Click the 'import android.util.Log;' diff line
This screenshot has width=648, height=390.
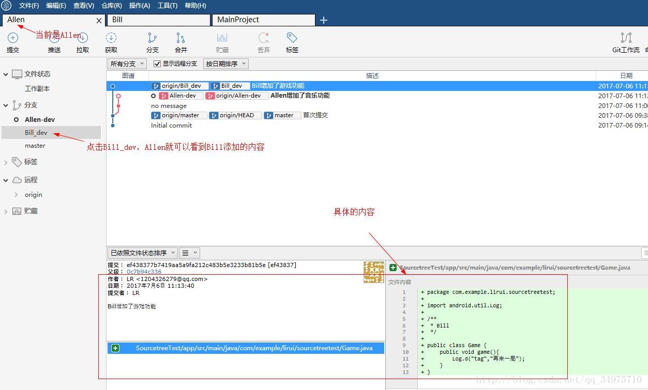(x=464, y=305)
